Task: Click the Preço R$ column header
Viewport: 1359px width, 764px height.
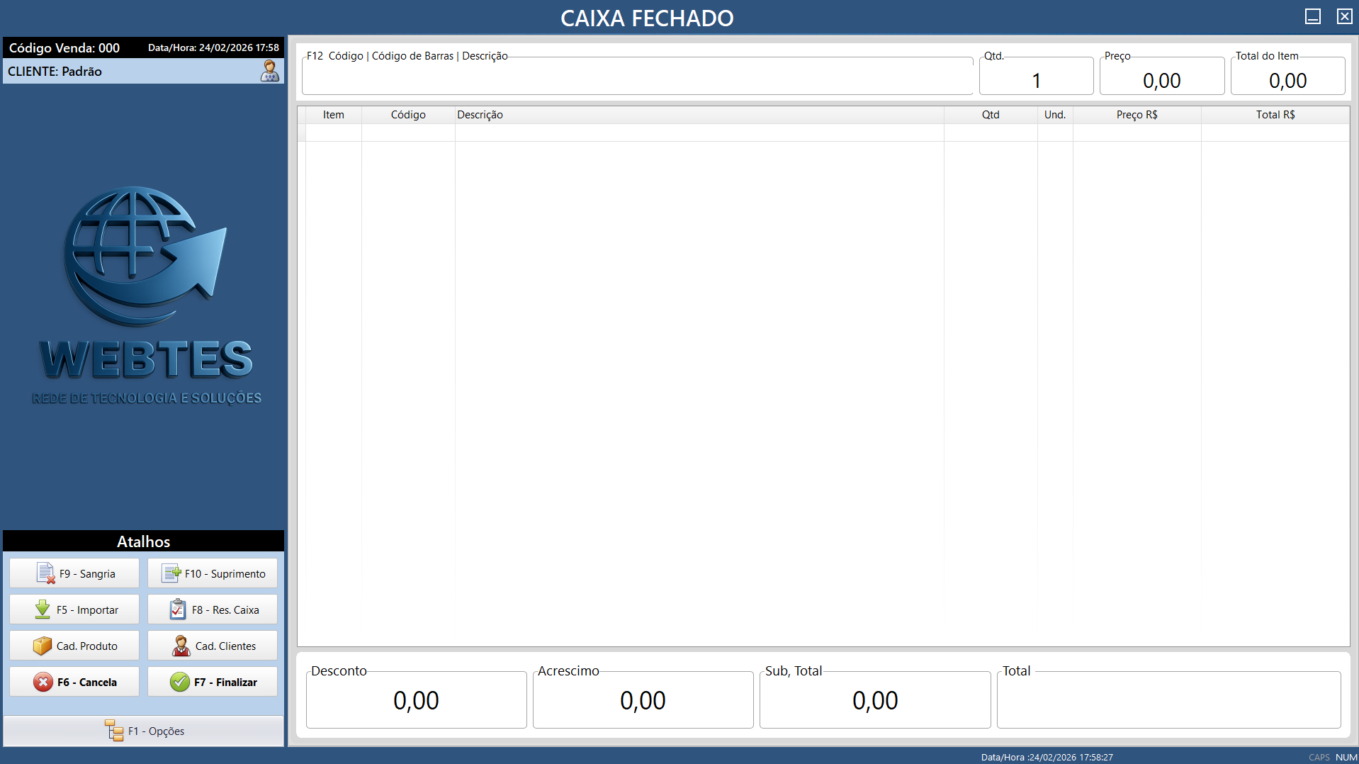Action: coord(1137,115)
